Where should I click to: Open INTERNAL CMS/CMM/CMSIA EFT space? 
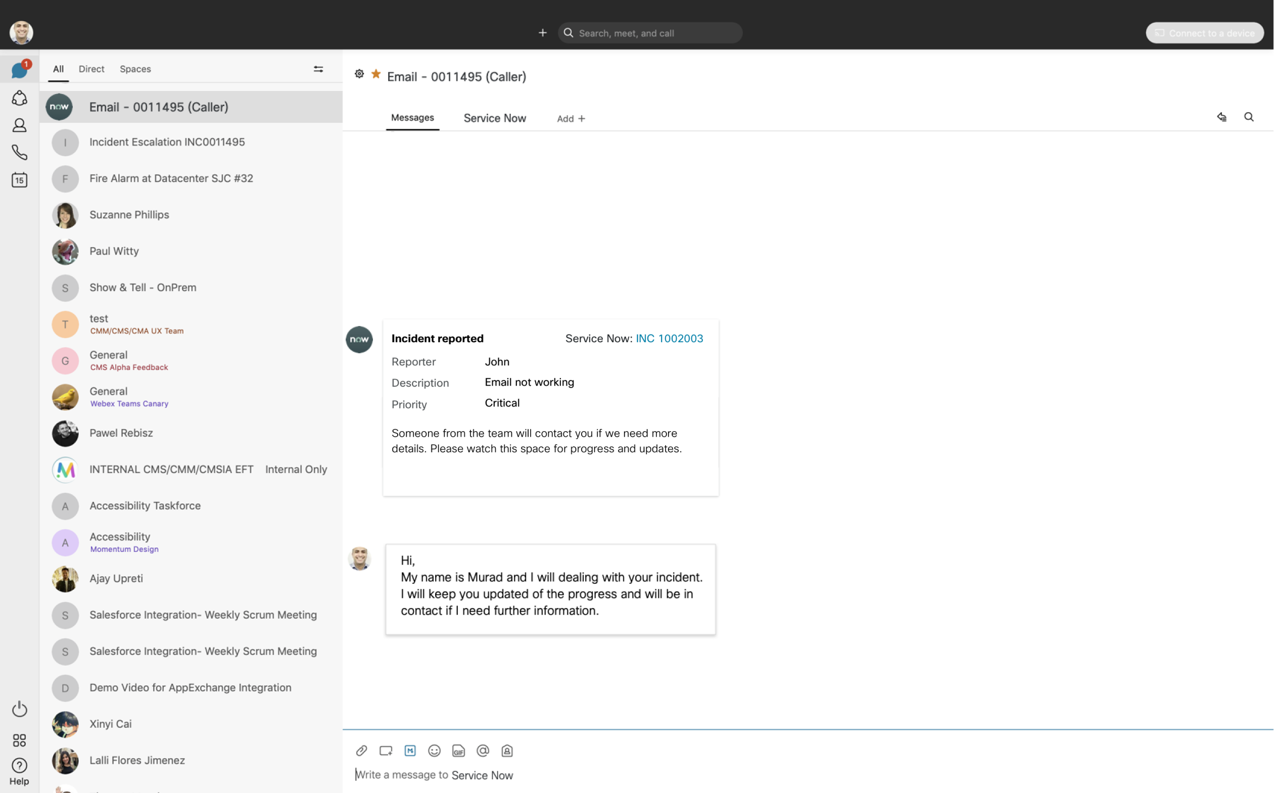tap(191, 470)
